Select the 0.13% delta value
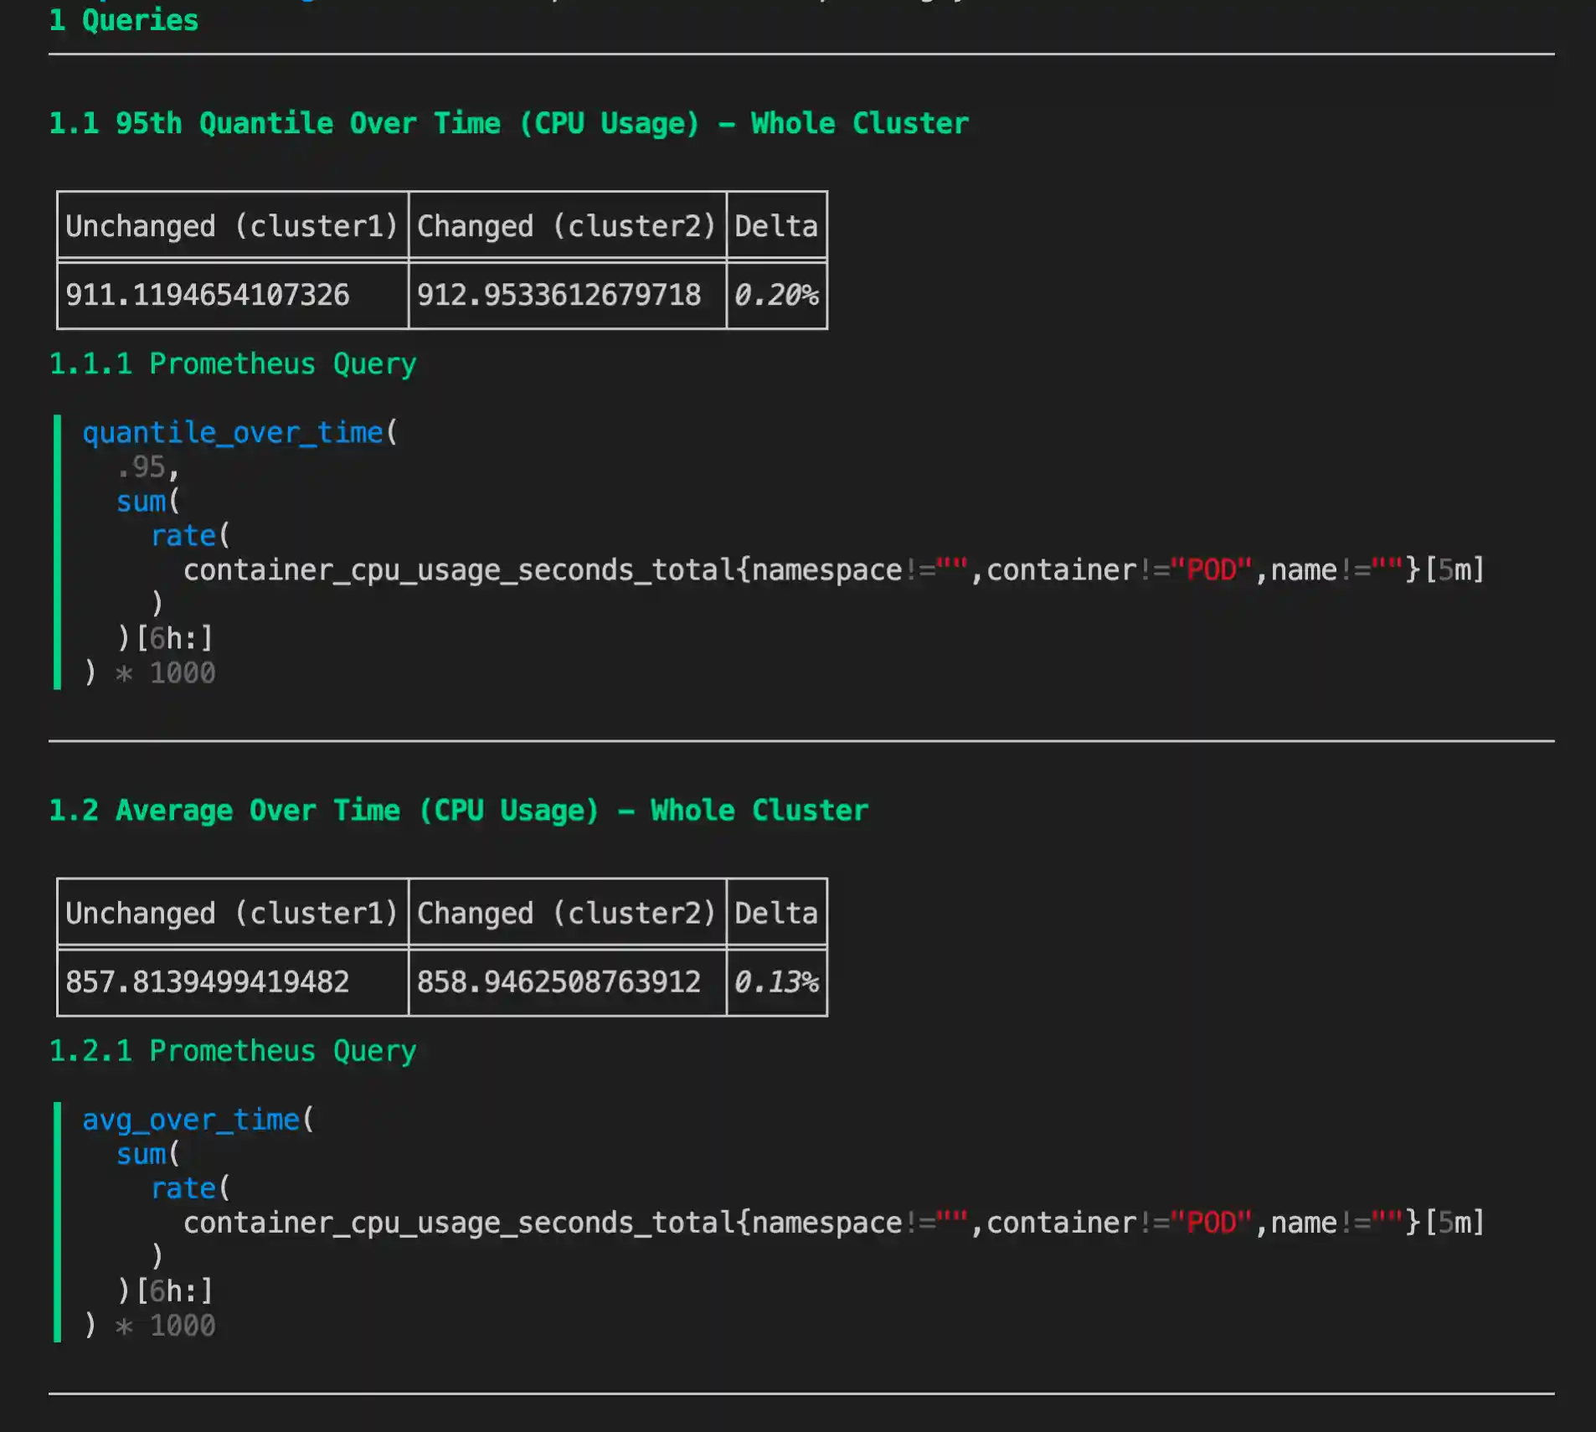This screenshot has width=1596, height=1432. 775,981
